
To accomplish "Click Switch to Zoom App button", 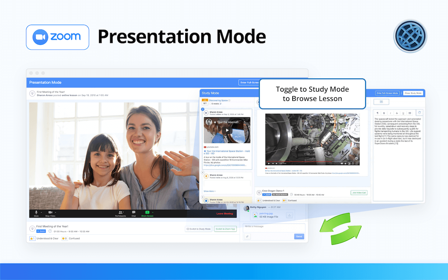I will click(x=225, y=229).
